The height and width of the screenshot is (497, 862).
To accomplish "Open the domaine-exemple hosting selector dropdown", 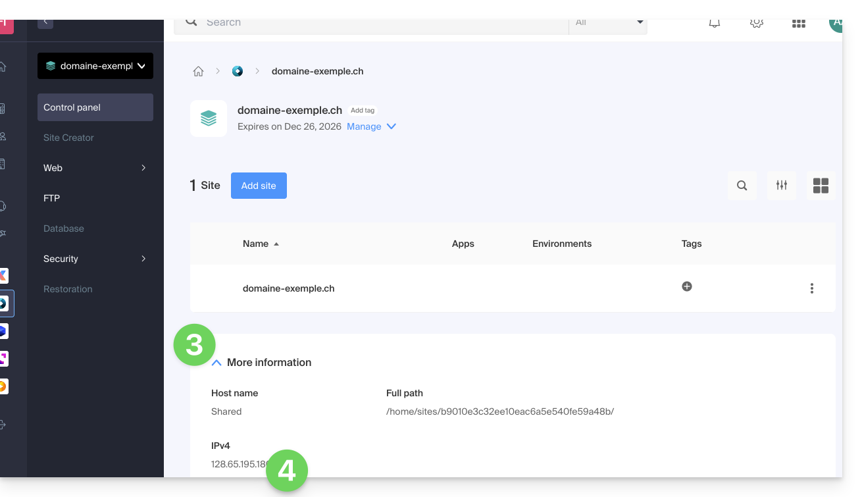I will [95, 66].
